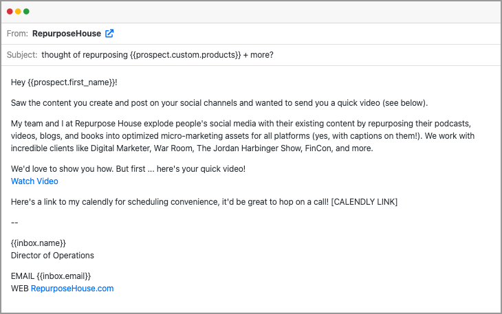Minimize the window using the yellow button
Image resolution: width=502 pixels, height=314 pixels.
coord(18,12)
